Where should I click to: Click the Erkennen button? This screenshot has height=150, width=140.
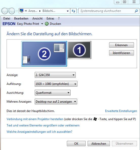pos(122,45)
